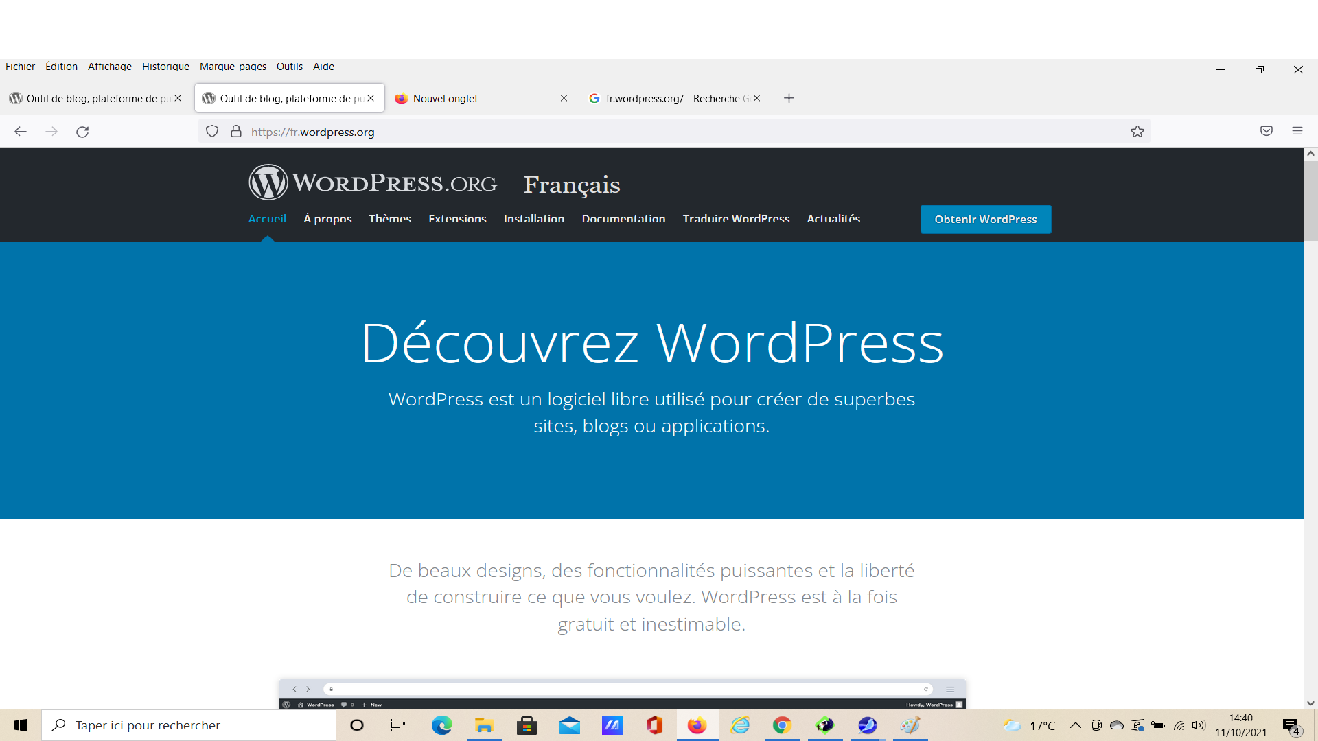Screen dimensions: 1318x741
Task: Open the weather 17°C widget
Action: [1029, 725]
